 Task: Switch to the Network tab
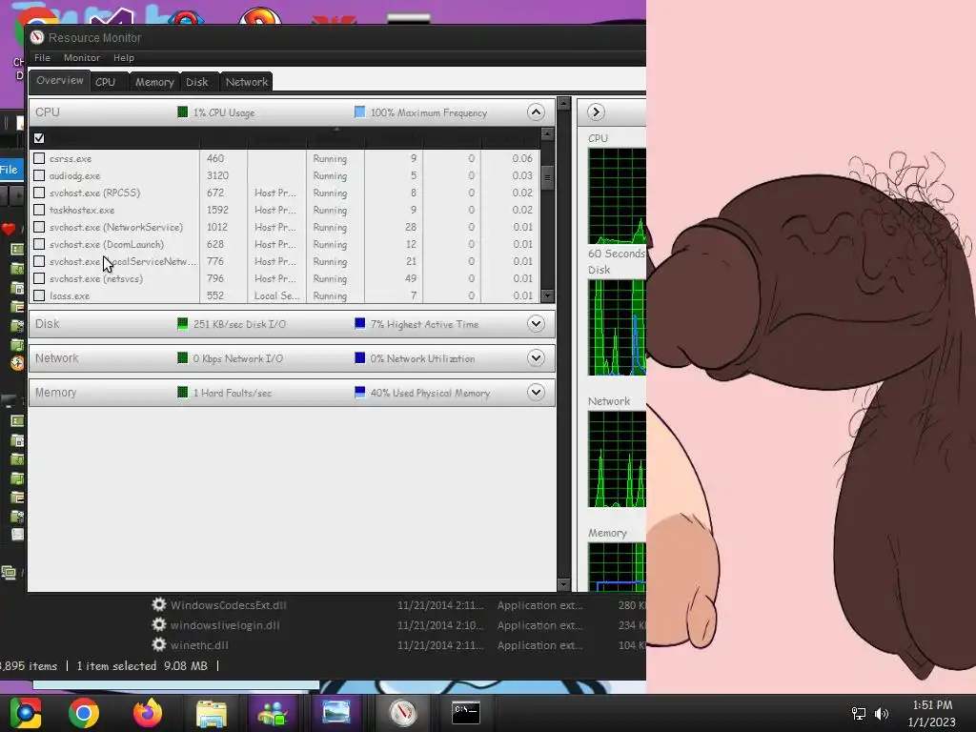click(247, 82)
